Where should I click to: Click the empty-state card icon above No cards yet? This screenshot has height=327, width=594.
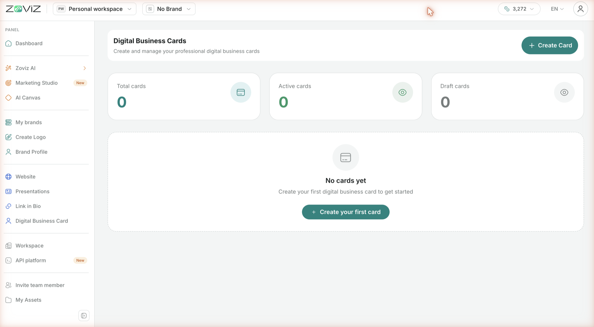(346, 157)
